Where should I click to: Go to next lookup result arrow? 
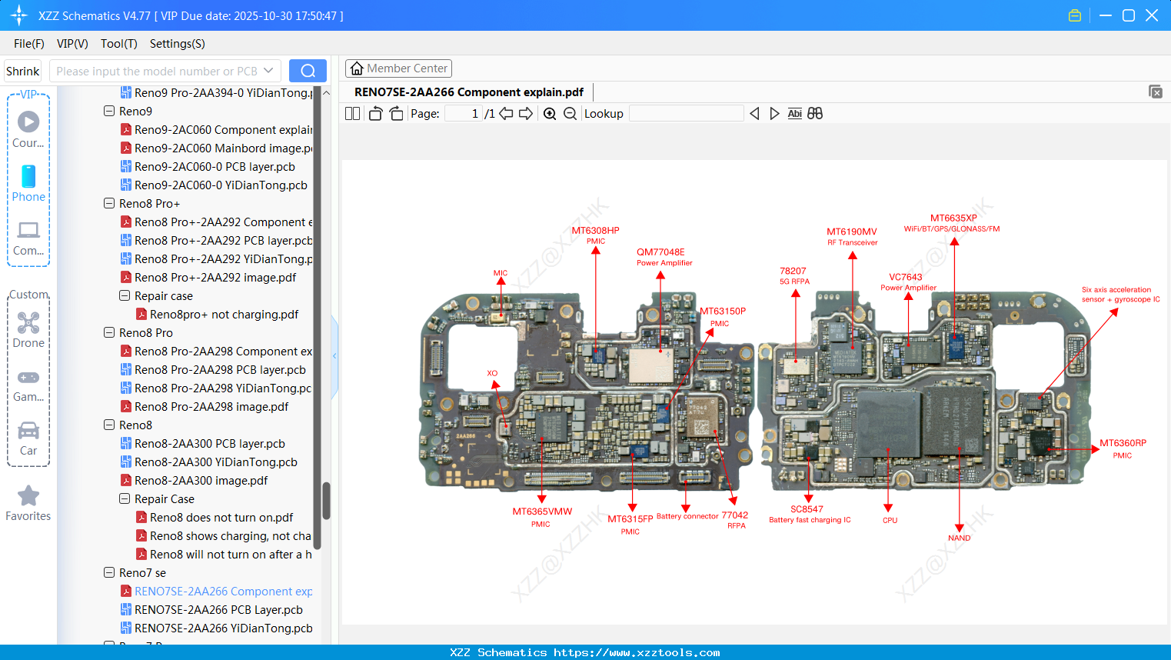tap(774, 113)
